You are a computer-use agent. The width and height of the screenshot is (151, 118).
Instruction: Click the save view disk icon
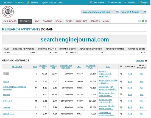146,61
